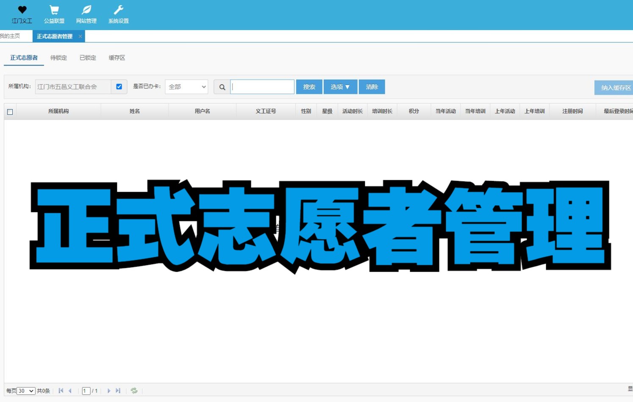The height and width of the screenshot is (402, 633).
Task: Sort by 积分 column header
Action: click(414, 111)
